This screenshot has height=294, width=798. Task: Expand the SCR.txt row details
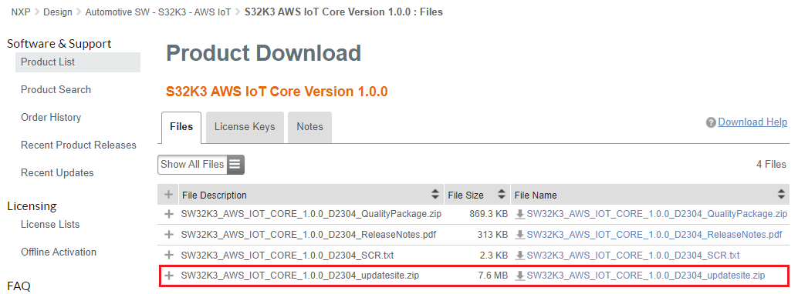pyautogui.click(x=168, y=255)
